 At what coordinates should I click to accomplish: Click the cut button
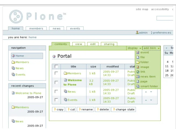click(x=71, y=109)
